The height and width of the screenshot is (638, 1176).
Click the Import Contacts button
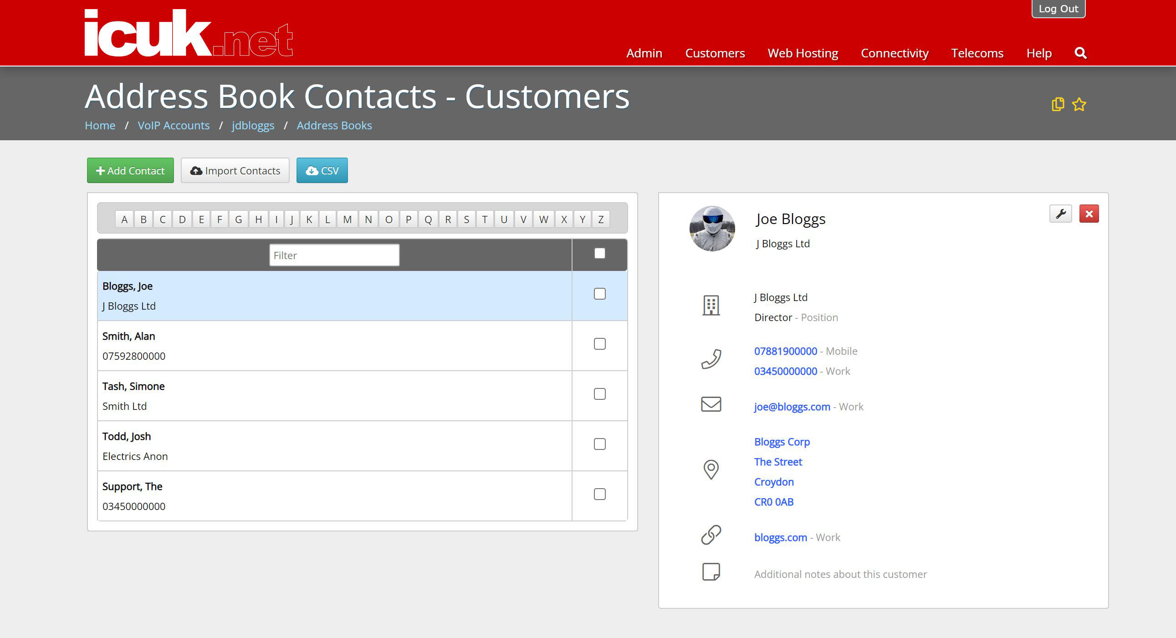click(x=235, y=171)
